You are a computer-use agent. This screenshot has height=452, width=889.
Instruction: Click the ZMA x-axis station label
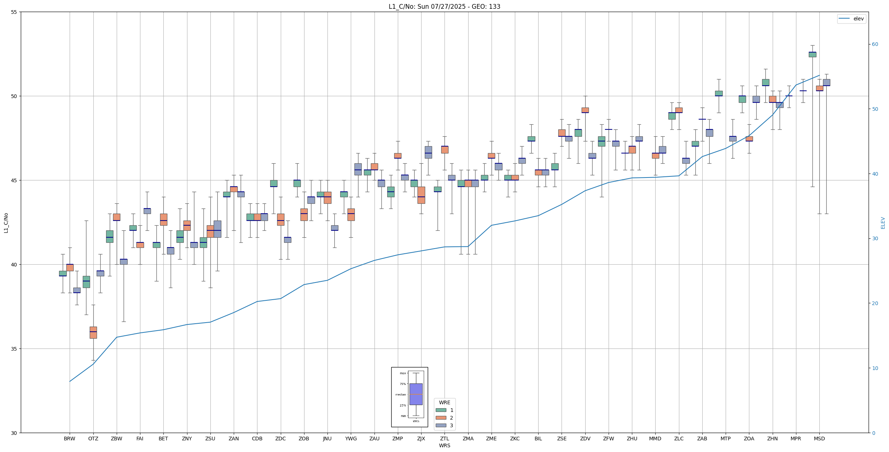pos(468,439)
